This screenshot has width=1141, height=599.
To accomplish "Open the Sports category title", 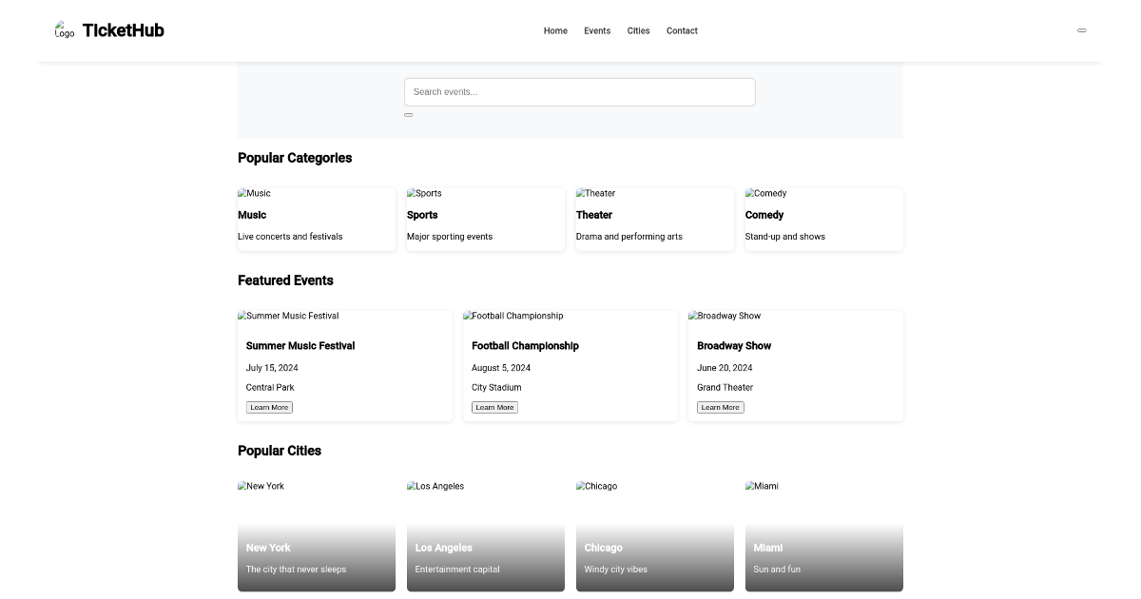I will [x=422, y=215].
